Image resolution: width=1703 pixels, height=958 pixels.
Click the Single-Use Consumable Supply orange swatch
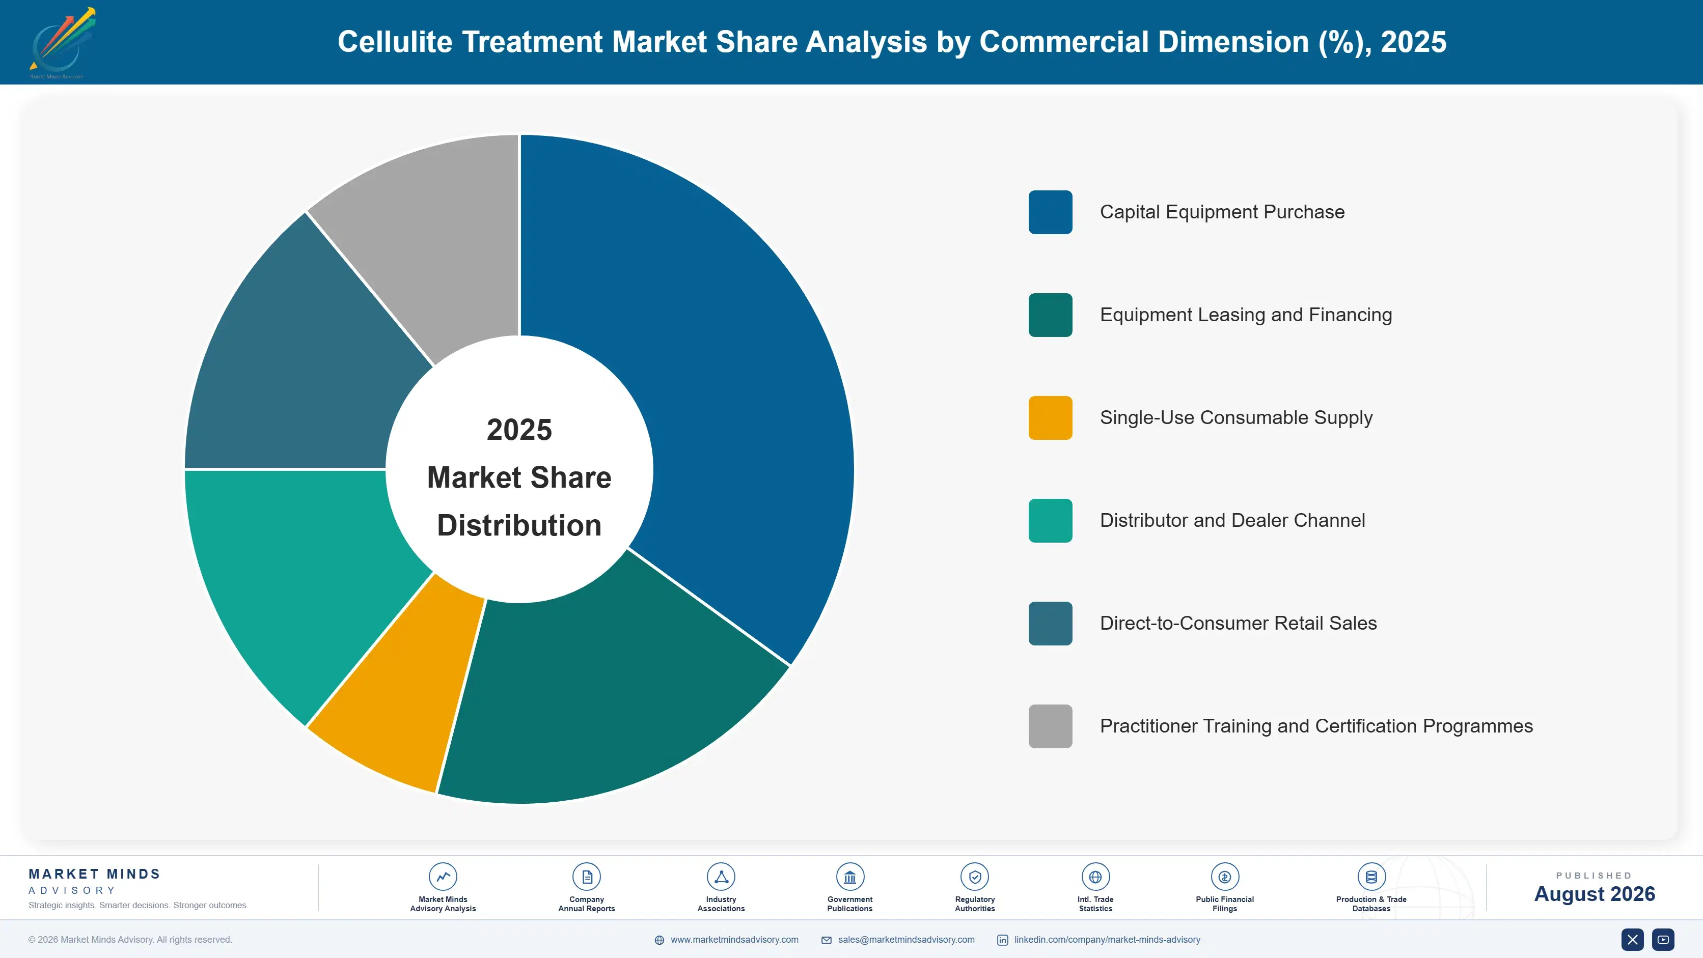1050,417
